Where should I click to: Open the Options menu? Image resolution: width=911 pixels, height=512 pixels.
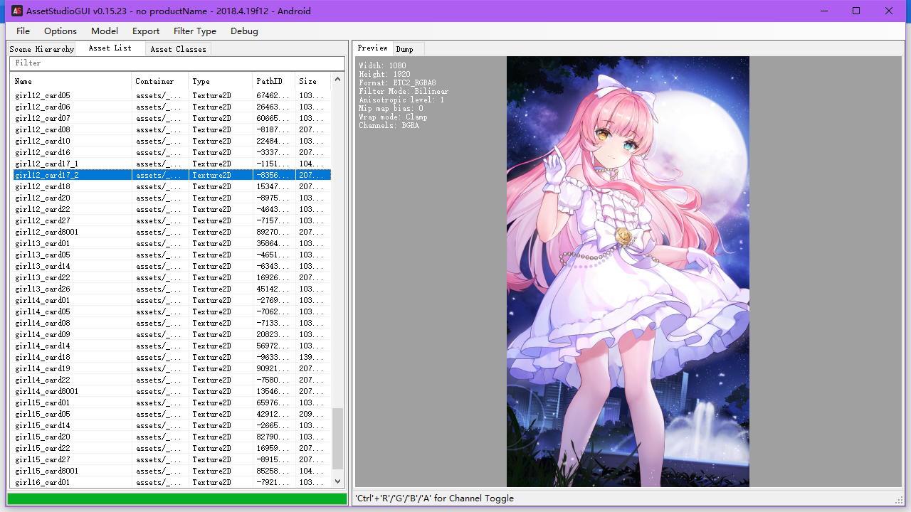[60, 31]
